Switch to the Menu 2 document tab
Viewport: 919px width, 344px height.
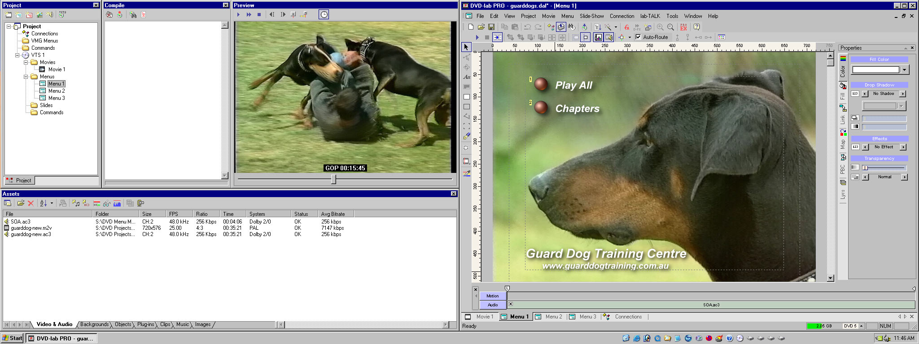(x=550, y=317)
